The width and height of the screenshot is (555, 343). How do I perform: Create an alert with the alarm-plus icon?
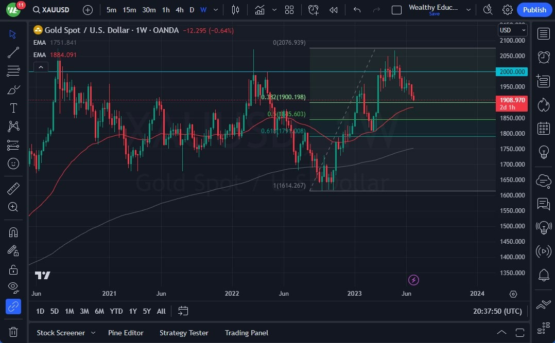click(x=313, y=10)
